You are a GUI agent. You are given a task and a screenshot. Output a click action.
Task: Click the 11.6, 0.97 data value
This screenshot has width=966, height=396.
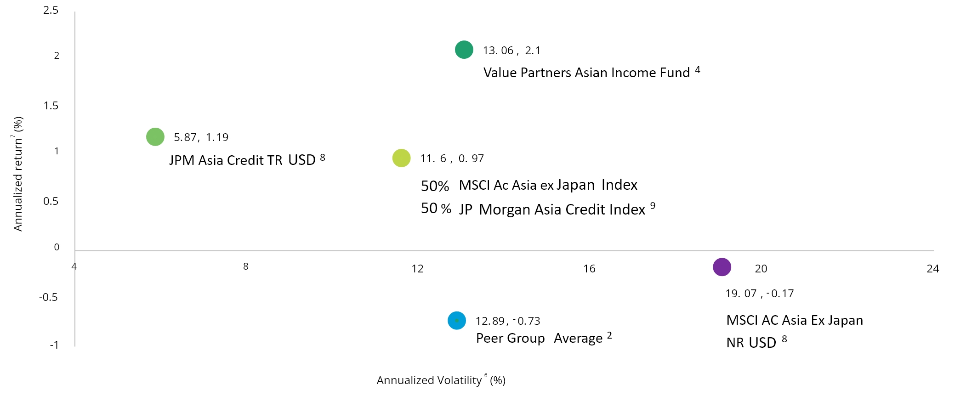452,158
